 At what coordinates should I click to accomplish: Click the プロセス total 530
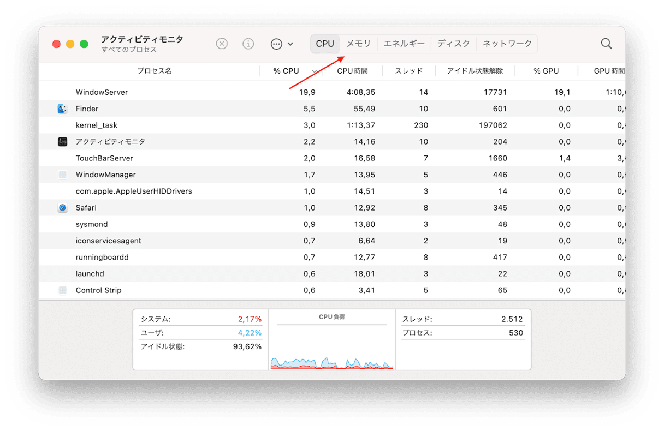[x=515, y=333]
